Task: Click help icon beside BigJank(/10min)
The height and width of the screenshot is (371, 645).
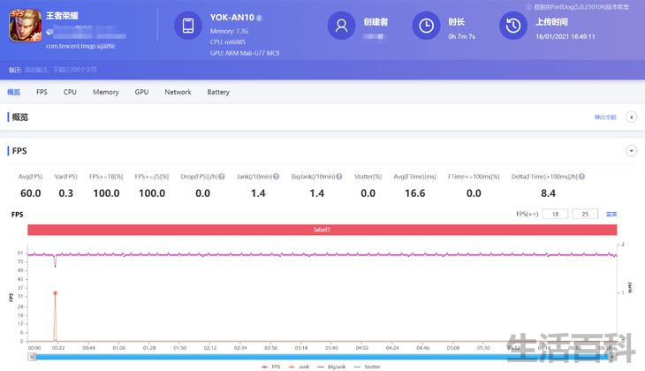Action: click(339, 177)
